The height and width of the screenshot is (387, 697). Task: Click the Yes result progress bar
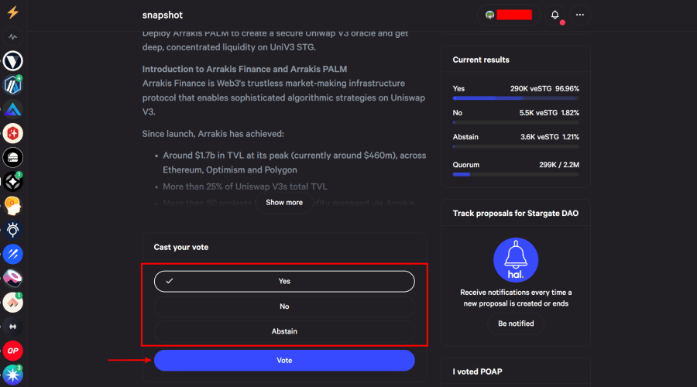point(516,98)
